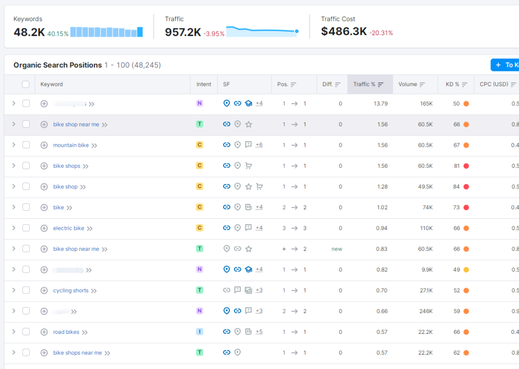Check the box for mountain bike row
This screenshot has width=519, height=369.
26,145
